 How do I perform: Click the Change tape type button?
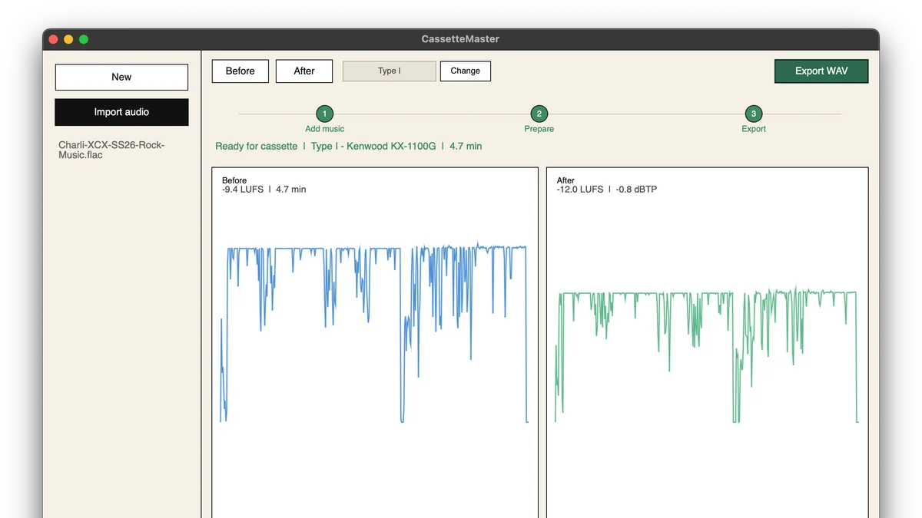pyautogui.click(x=465, y=71)
